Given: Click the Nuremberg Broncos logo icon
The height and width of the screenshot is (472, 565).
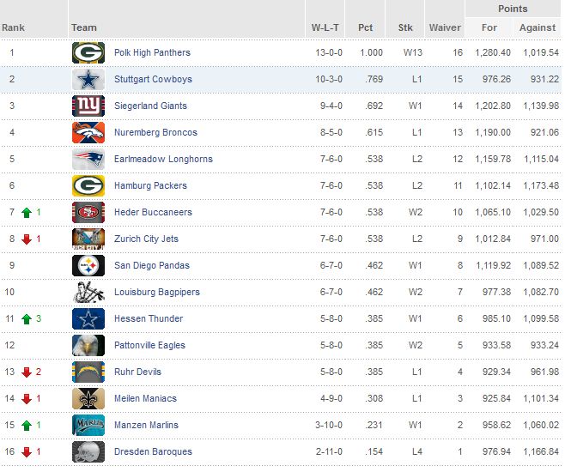Looking at the screenshot, I should [88, 133].
